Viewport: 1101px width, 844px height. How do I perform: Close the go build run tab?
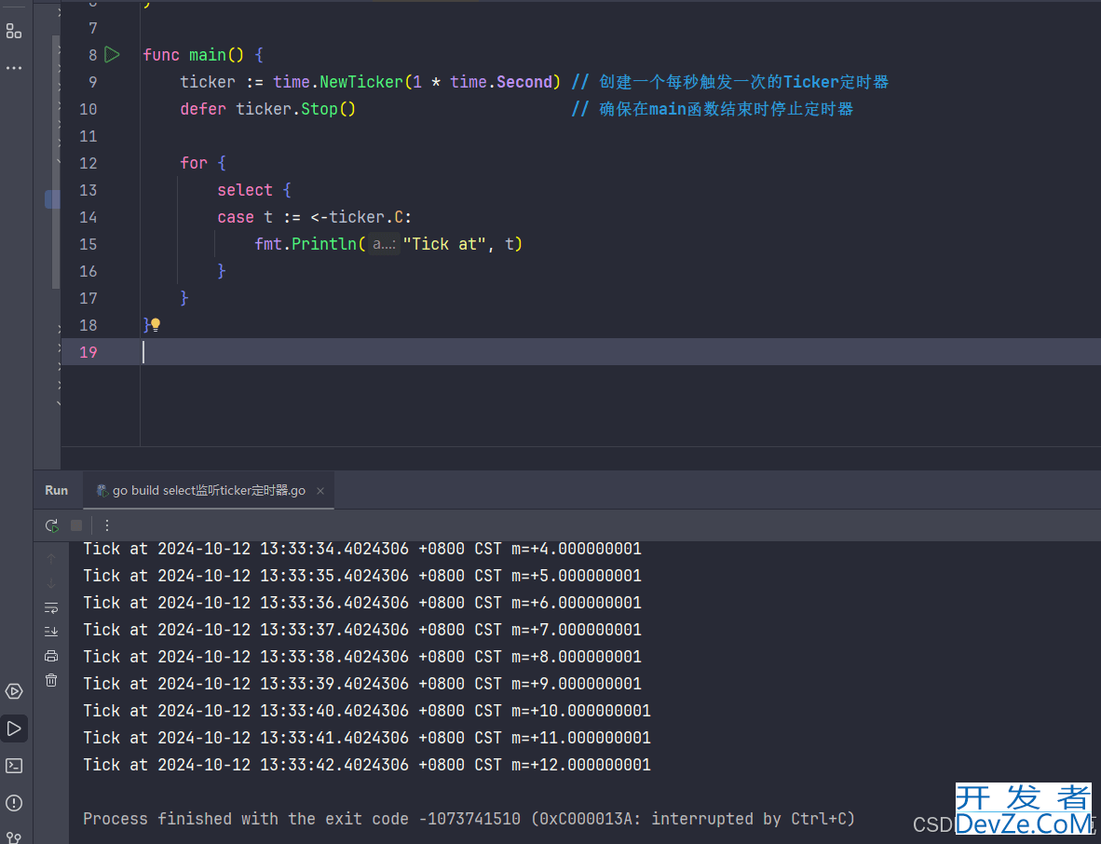[320, 491]
